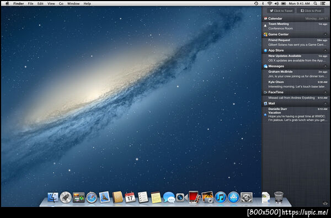The height and width of the screenshot is (218, 331).
Task: Open the File menu
Action: (30, 4)
